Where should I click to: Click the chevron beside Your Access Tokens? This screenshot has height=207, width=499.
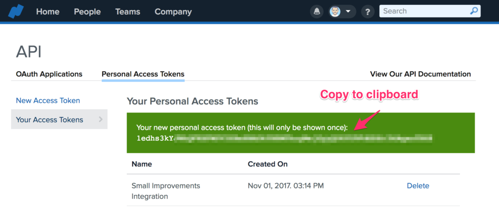[100, 119]
